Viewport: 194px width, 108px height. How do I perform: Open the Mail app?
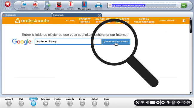(21, 102)
